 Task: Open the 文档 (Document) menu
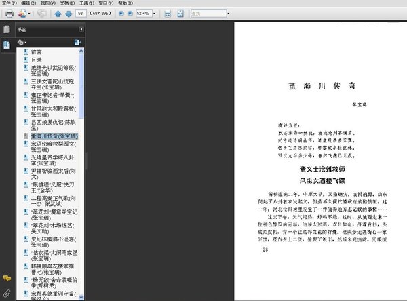[x=67, y=3]
